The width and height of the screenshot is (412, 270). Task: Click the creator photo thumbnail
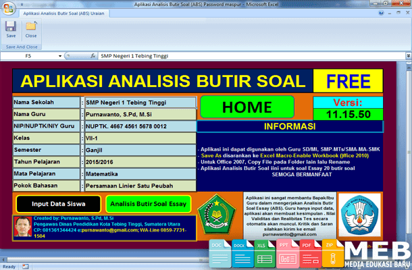pos(22,226)
